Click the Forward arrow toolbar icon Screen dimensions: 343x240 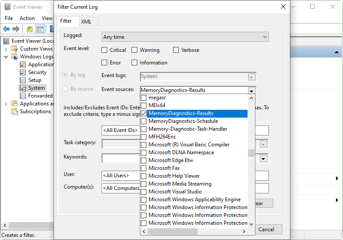16,29
